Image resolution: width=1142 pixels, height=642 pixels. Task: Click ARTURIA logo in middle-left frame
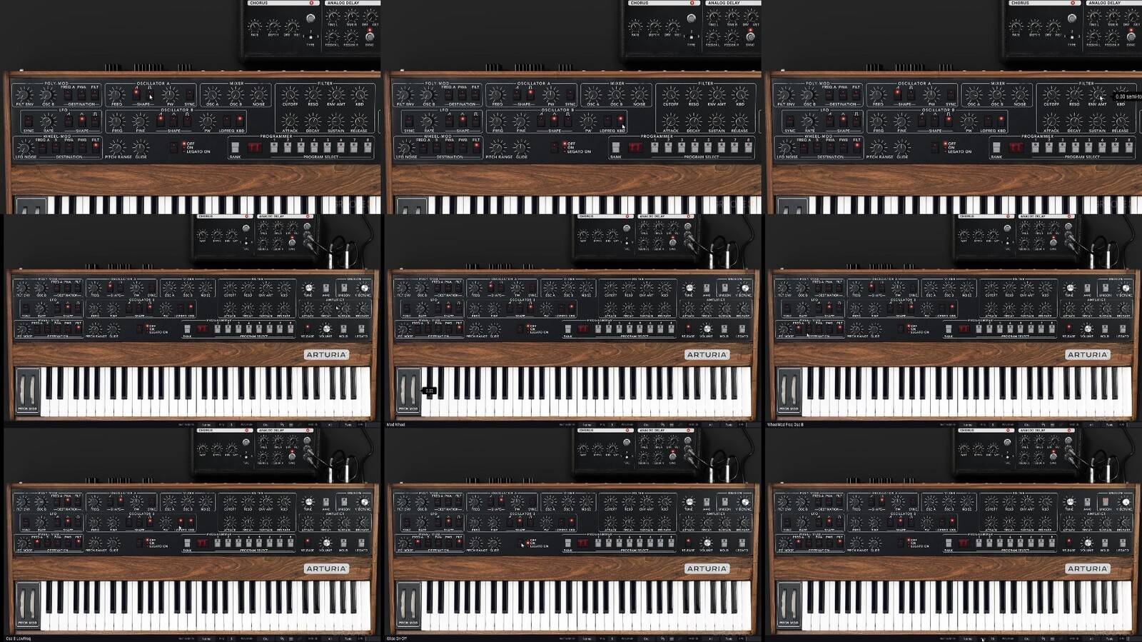(x=326, y=354)
